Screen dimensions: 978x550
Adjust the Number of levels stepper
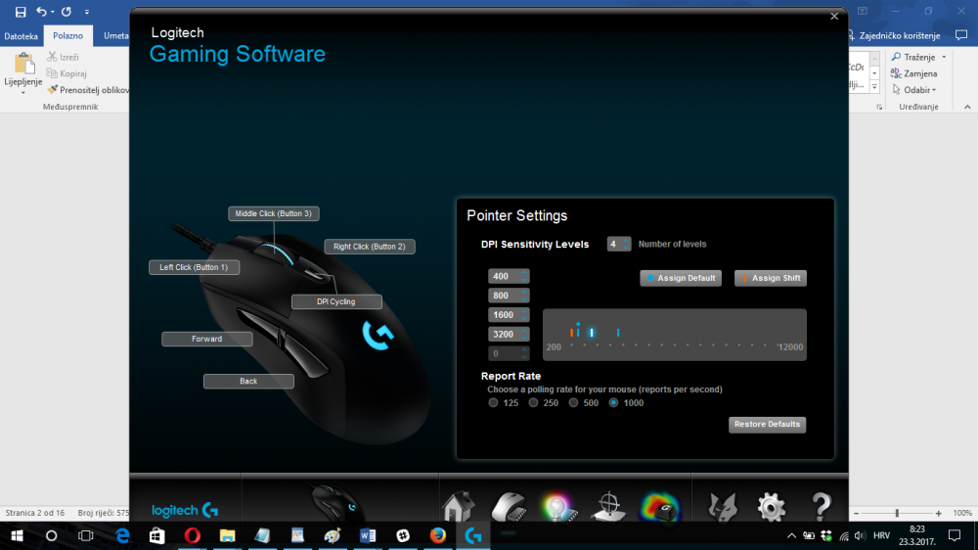pos(626,244)
